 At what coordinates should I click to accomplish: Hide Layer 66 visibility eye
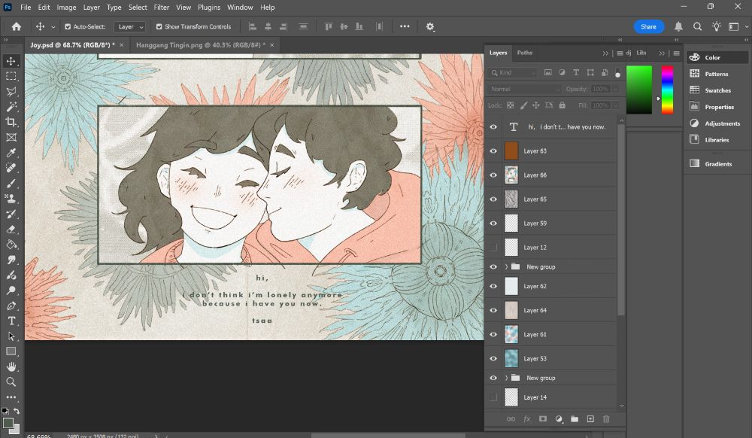[x=493, y=175]
